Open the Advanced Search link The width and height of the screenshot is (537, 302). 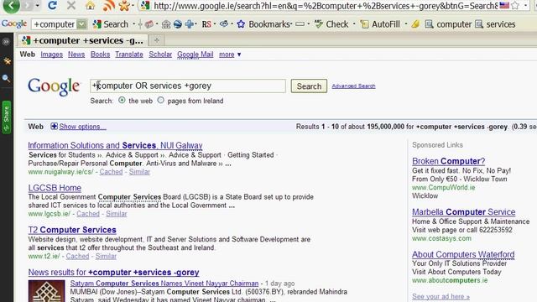(x=353, y=86)
